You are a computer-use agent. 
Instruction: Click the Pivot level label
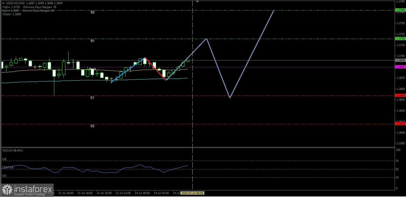pos(92,69)
